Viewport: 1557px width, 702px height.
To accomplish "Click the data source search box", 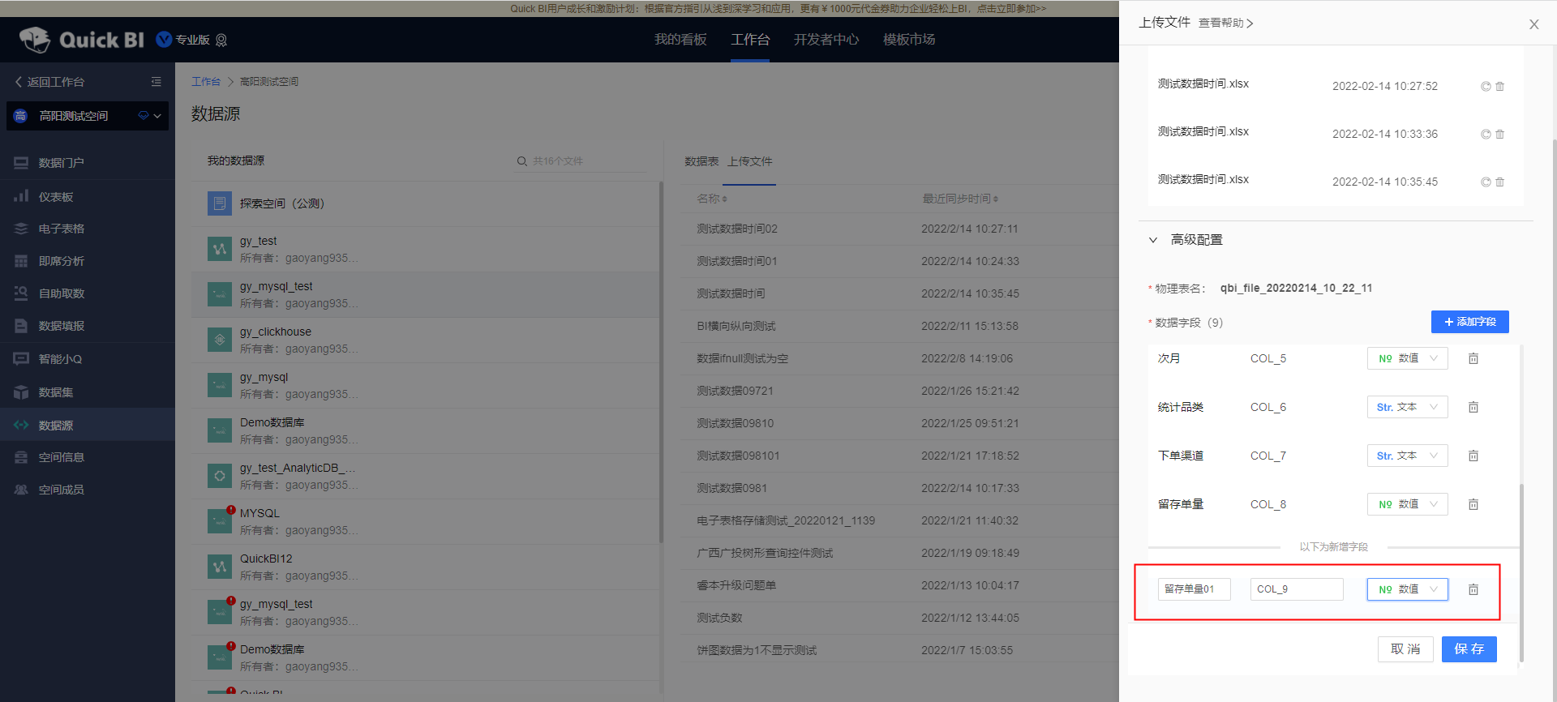I will (x=581, y=161).
